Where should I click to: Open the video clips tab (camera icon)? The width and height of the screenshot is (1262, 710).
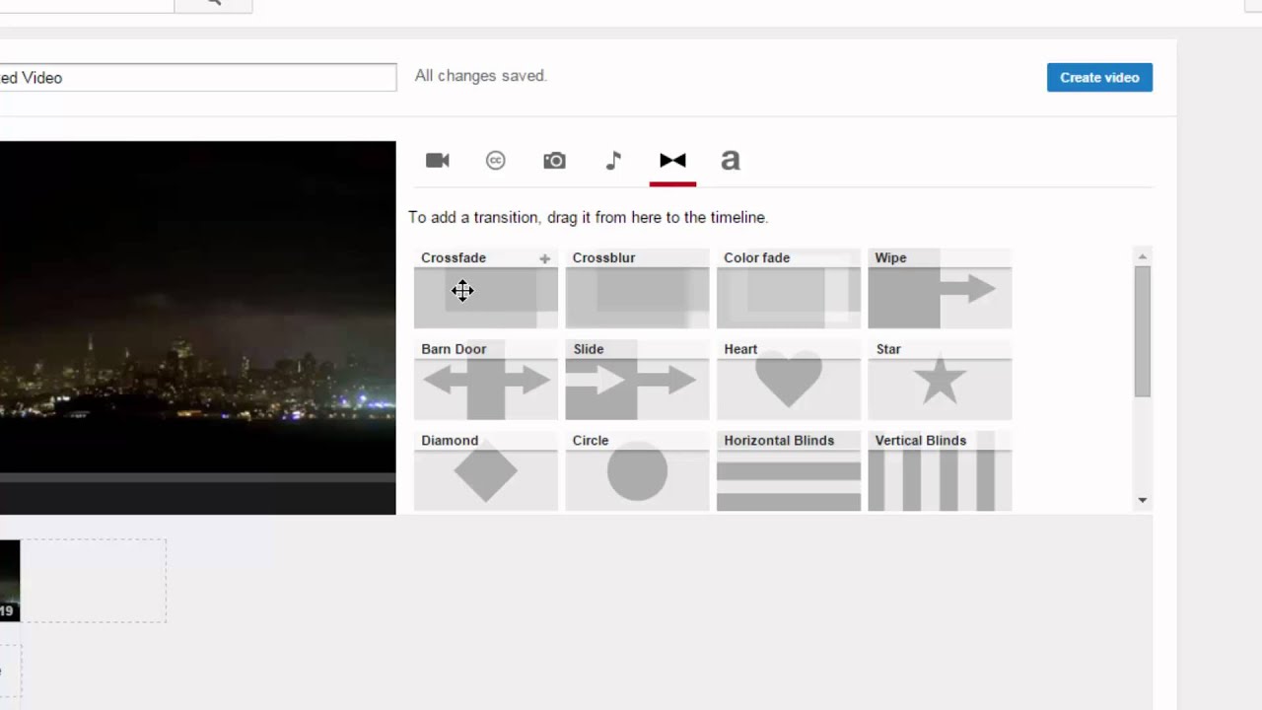(437, 160)
